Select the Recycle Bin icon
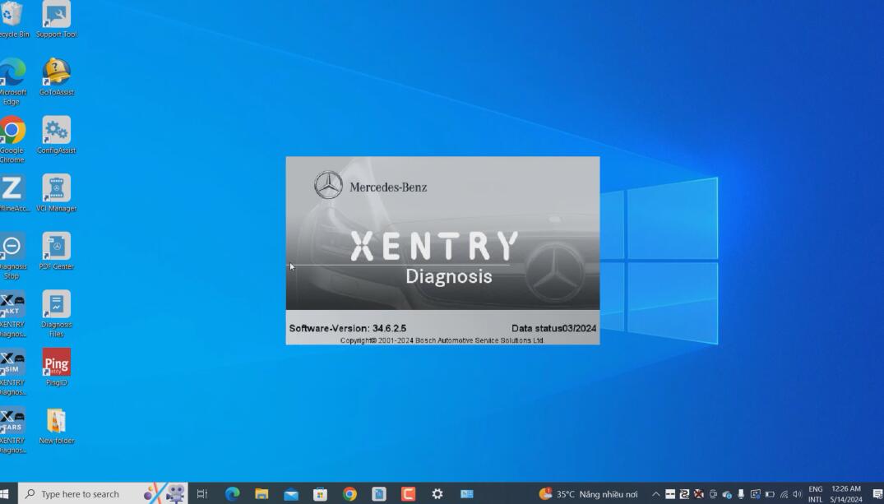The width and height of the screenshot is (884, 504). pyautogui.click(x=12, y=20)
